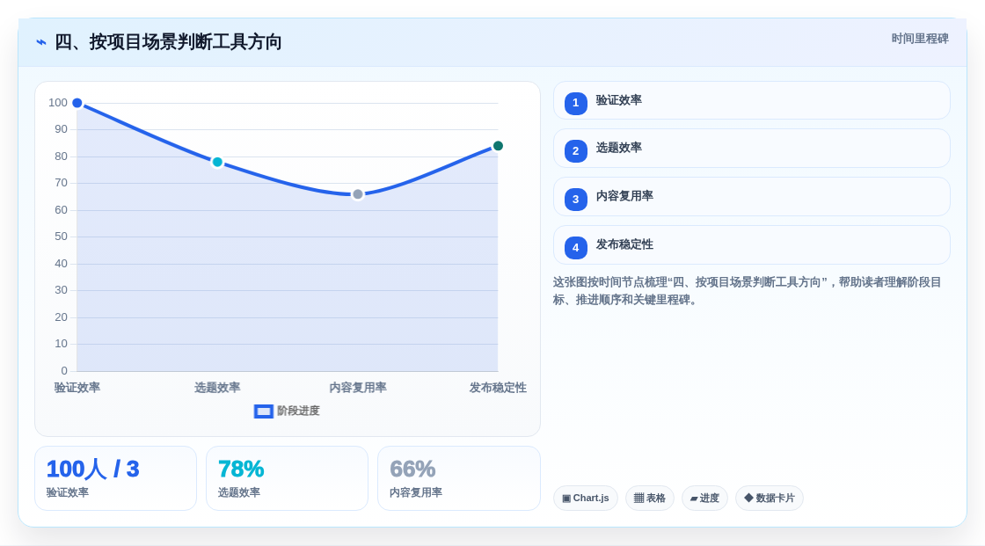Click the 时间里程碑 label in header
This screenshot has width=985, height=546.
(920, 39)
